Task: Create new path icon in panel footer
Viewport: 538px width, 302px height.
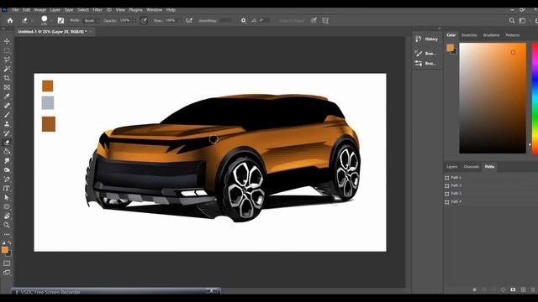Action: pyautogui.click(x=523, y=289)
